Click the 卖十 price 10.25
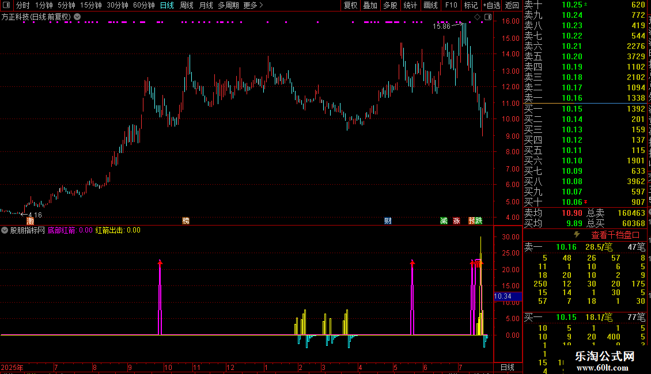 click(571, 5)
